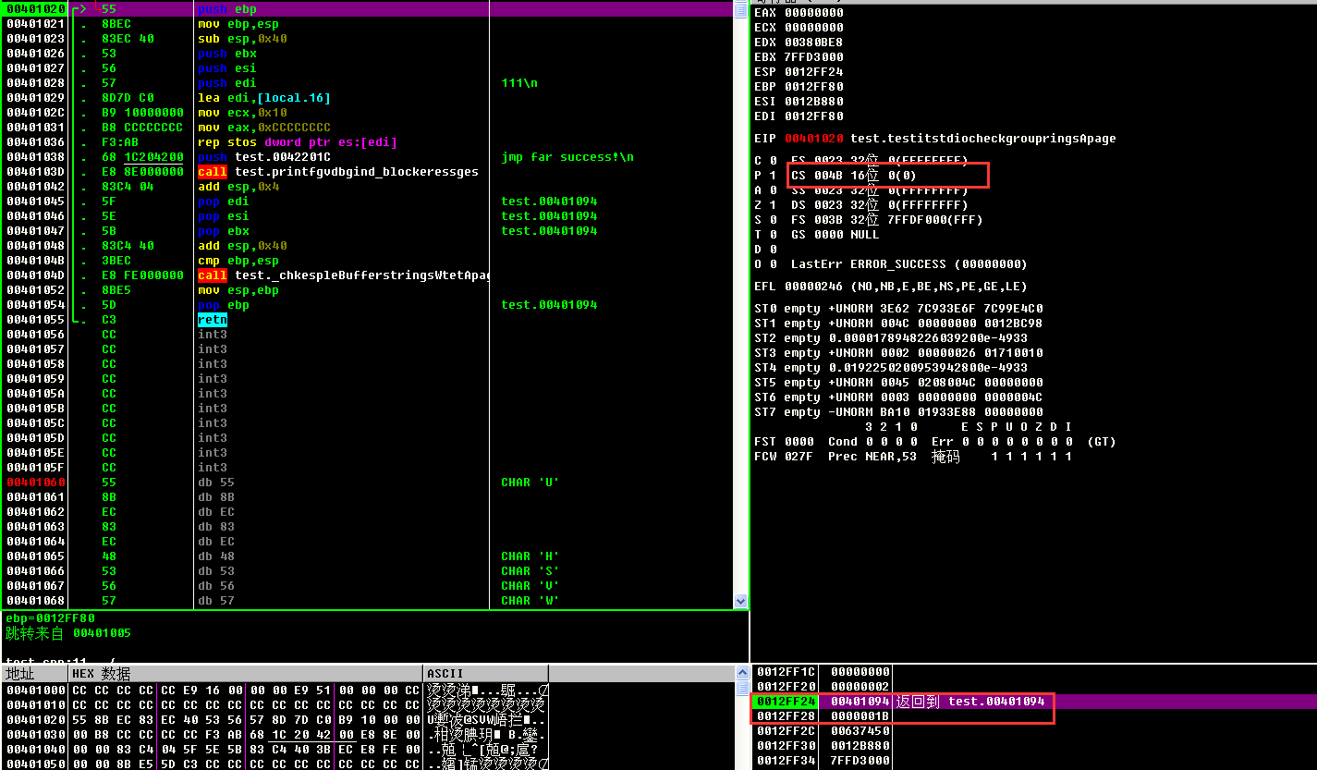This screenshot has width=1317, height=770.
Task: Click the HEX 数据 column header
Action: pos(245,674)
